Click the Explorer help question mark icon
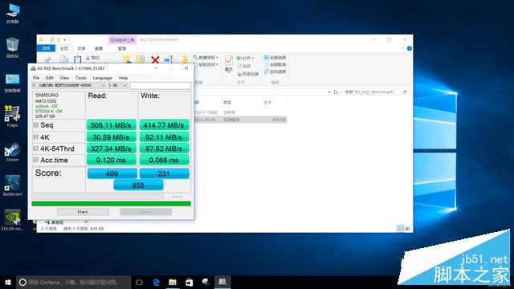 coord(410,48)
